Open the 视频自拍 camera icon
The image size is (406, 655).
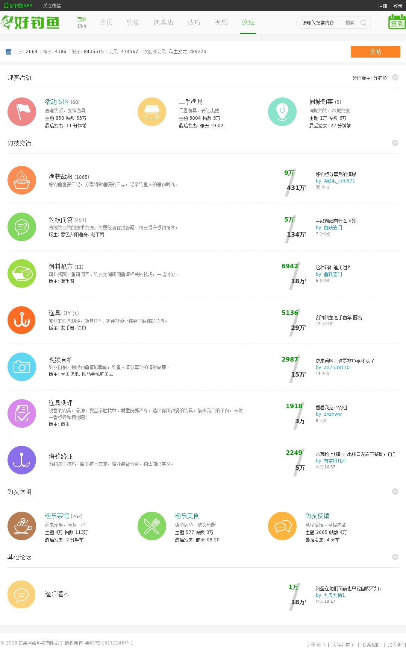coord(22,367)
